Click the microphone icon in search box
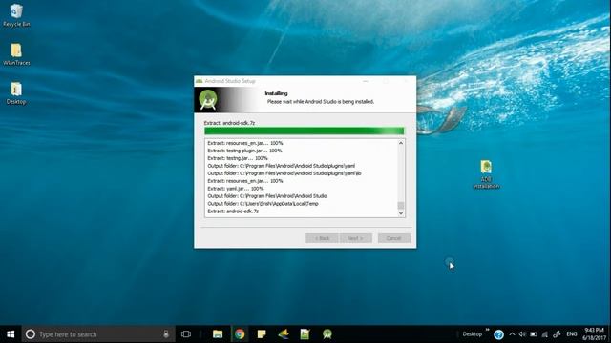The height and width of the screenshot is (343, 611). pos(166,334)
